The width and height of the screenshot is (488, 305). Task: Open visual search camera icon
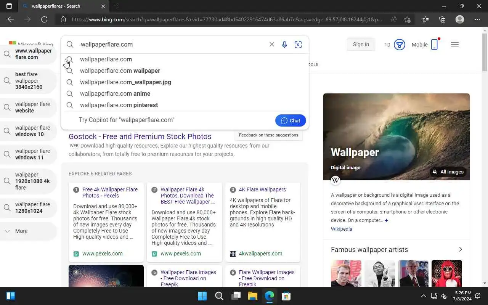point(298,45)
